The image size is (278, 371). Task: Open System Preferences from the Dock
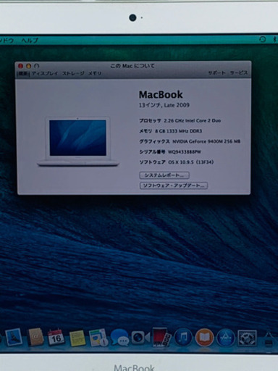click(x=247, y=338)
